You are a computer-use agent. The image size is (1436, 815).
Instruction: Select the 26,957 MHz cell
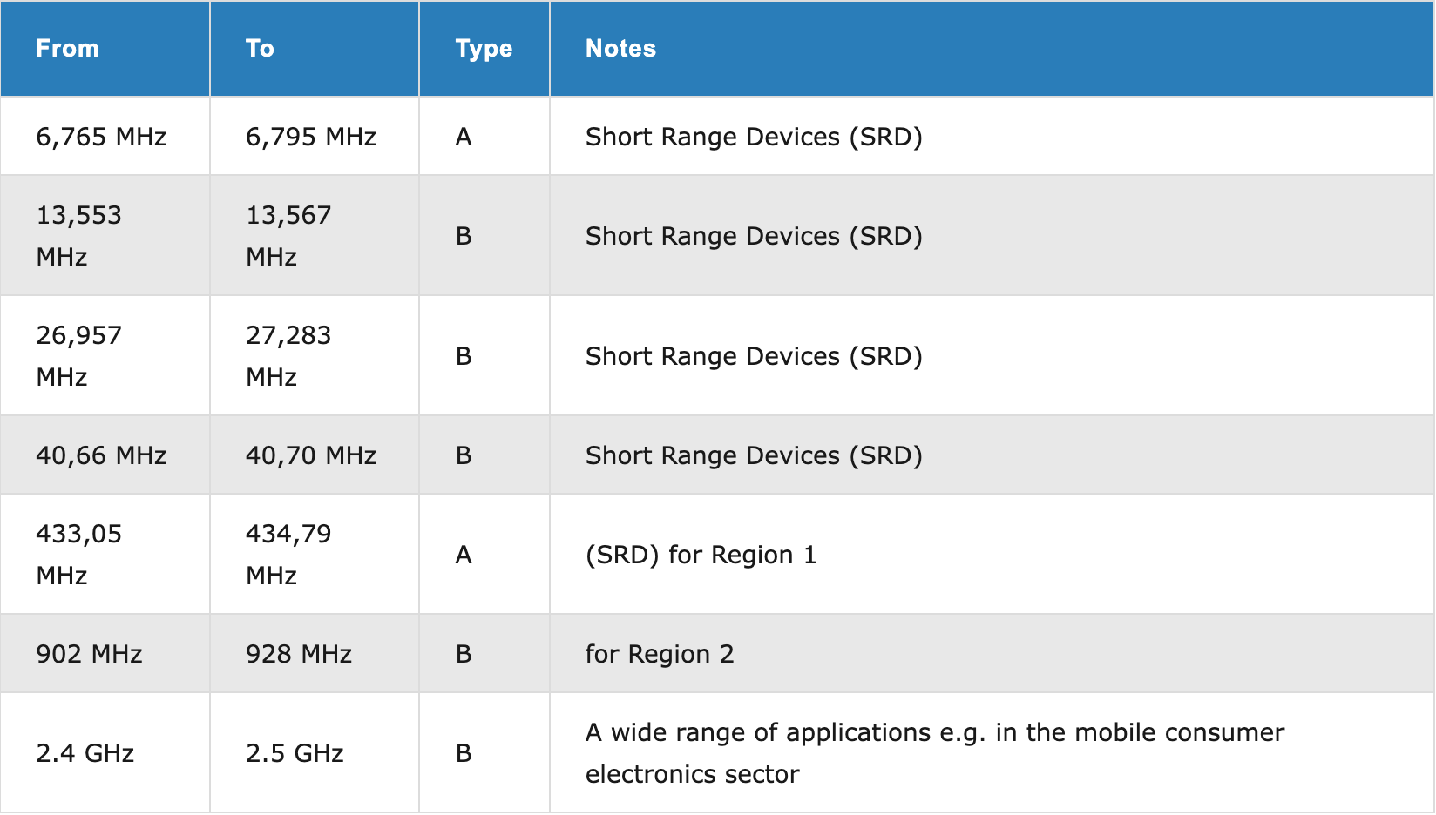(x=79, y=356)
